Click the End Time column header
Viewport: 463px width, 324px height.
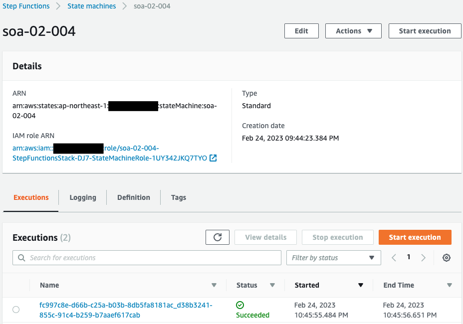pyautogui.click(x=399, y=285)
